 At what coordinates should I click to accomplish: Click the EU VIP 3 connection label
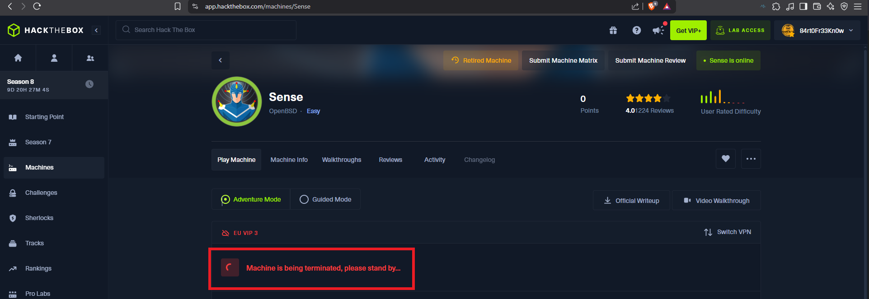pyautogui.click(x=240, y=233)
